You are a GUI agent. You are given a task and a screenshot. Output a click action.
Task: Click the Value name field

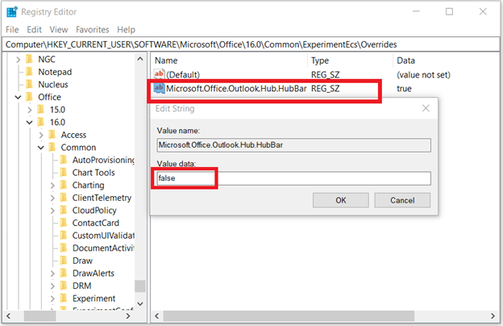pos(293,145)
